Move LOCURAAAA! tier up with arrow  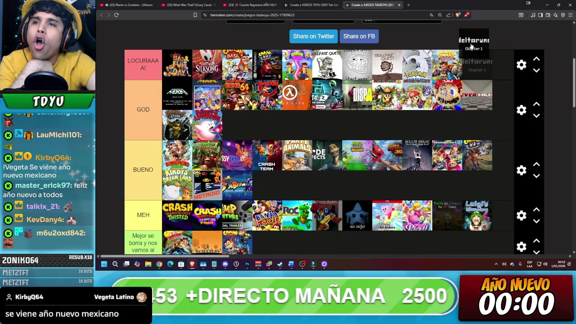click(x=536, y=59)
